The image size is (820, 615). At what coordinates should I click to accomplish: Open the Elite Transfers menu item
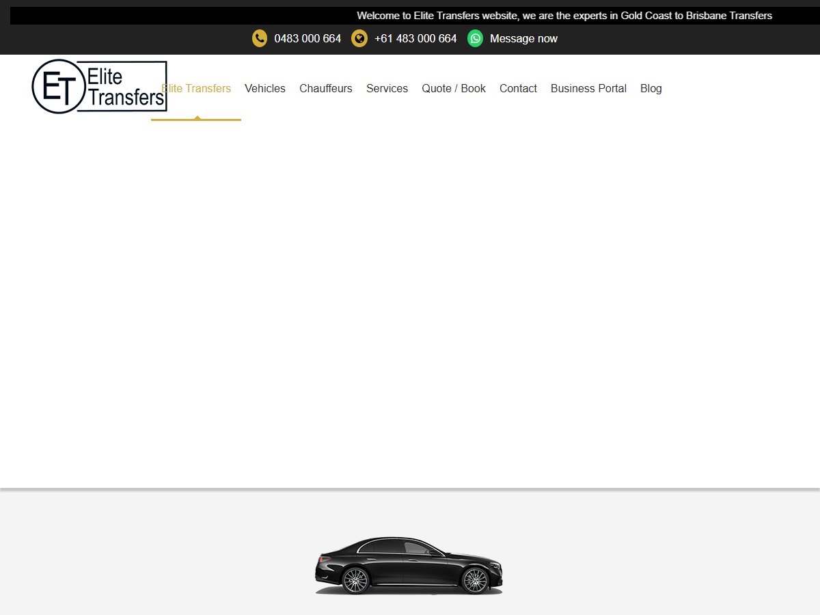pos(196,88)
